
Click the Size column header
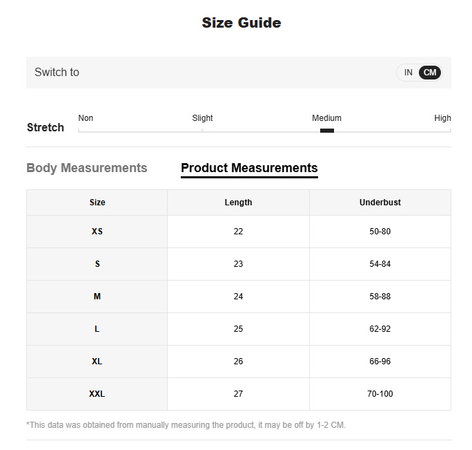click(97, 203)
